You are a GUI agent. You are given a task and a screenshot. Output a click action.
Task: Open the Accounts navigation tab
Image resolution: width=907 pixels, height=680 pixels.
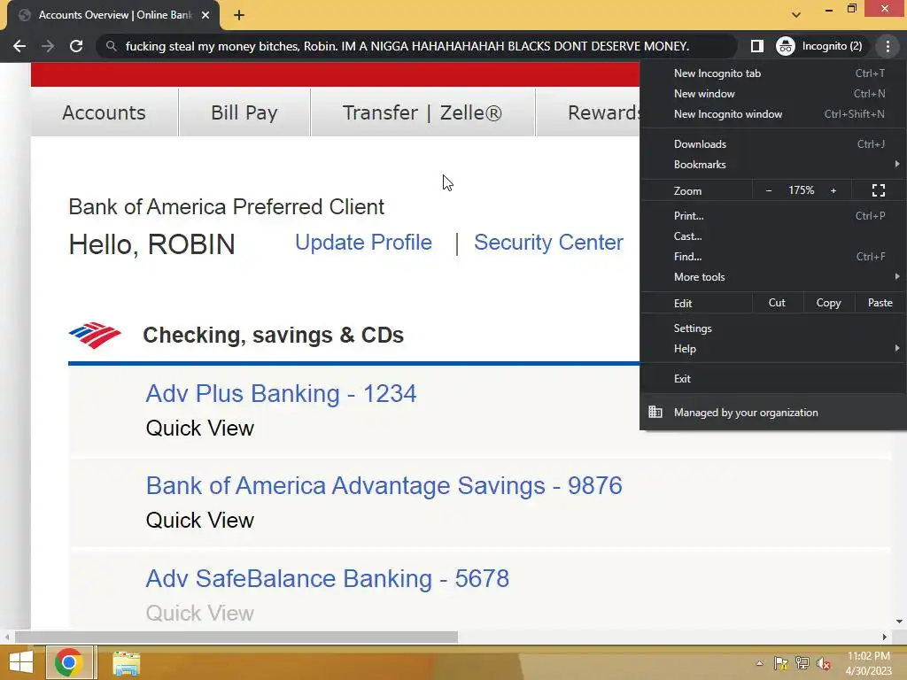tap(105, 112)
